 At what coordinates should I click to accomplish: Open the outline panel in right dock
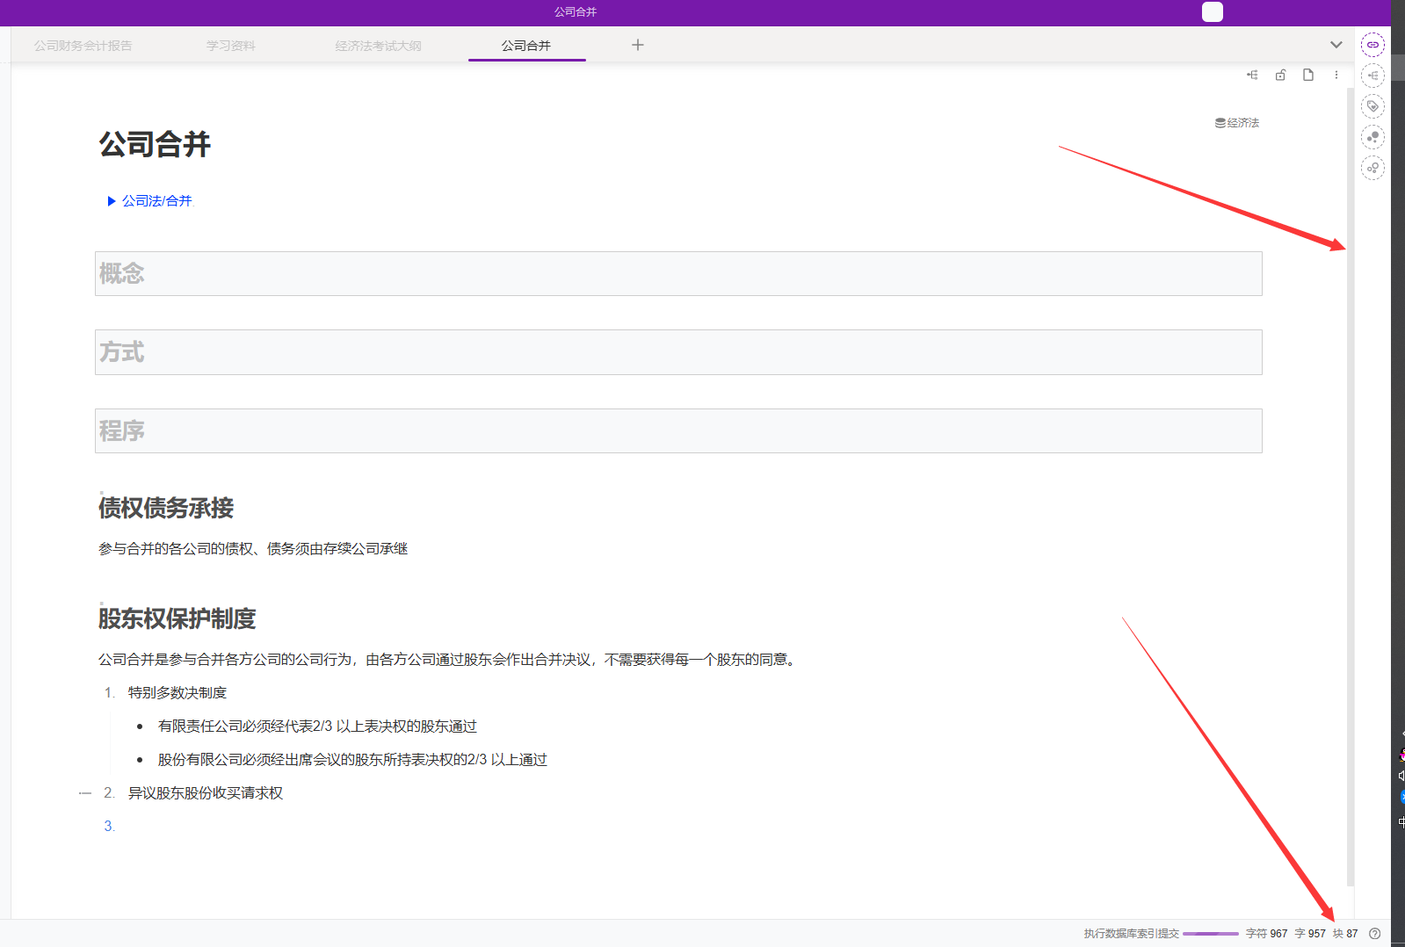[x=1372, y=76]
